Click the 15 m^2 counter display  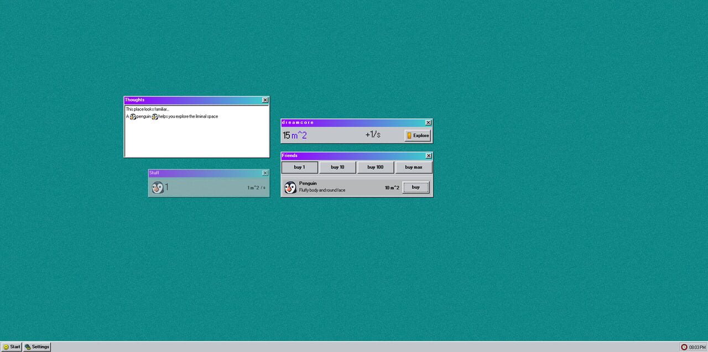(x=294, y=135)
